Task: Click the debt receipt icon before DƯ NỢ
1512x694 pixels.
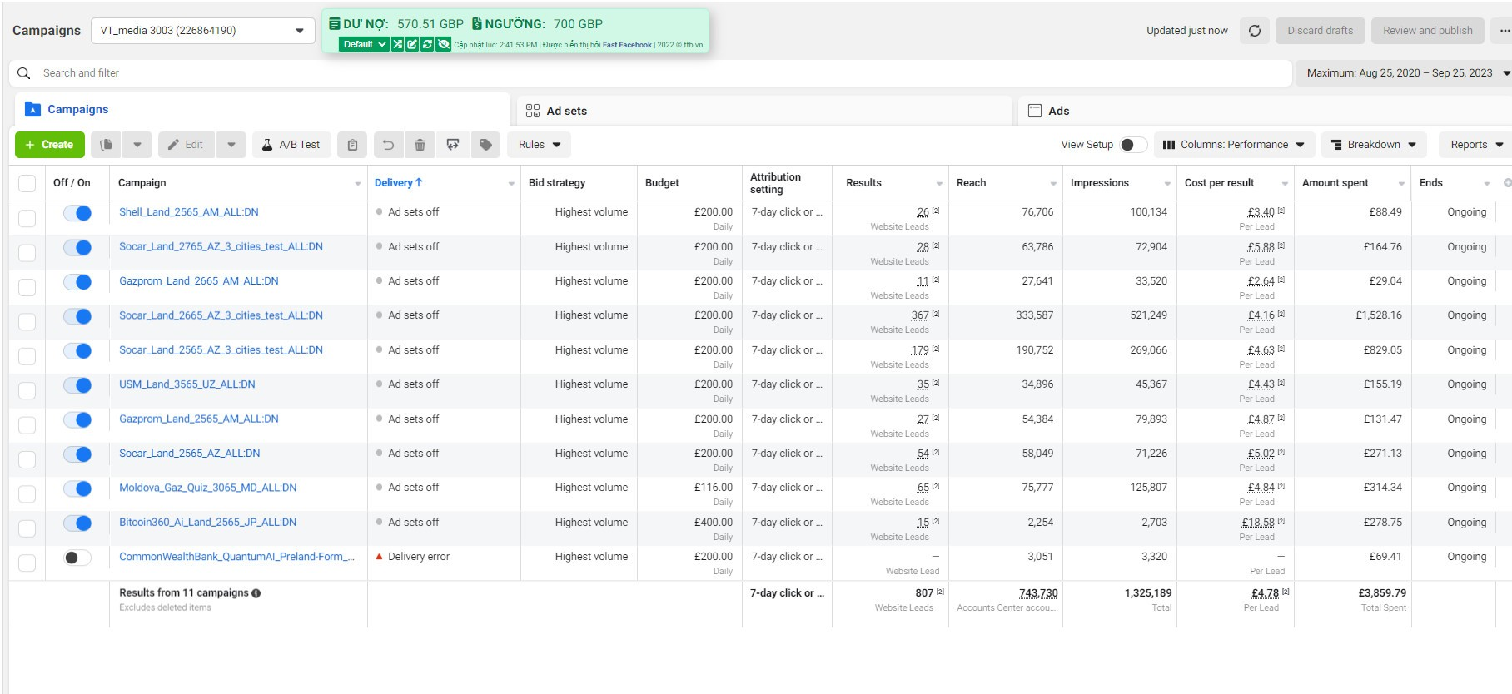Action: pyautogui.click(x=334, y=24)
